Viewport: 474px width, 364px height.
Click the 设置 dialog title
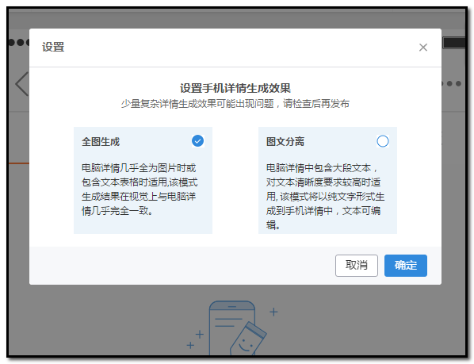53,47
